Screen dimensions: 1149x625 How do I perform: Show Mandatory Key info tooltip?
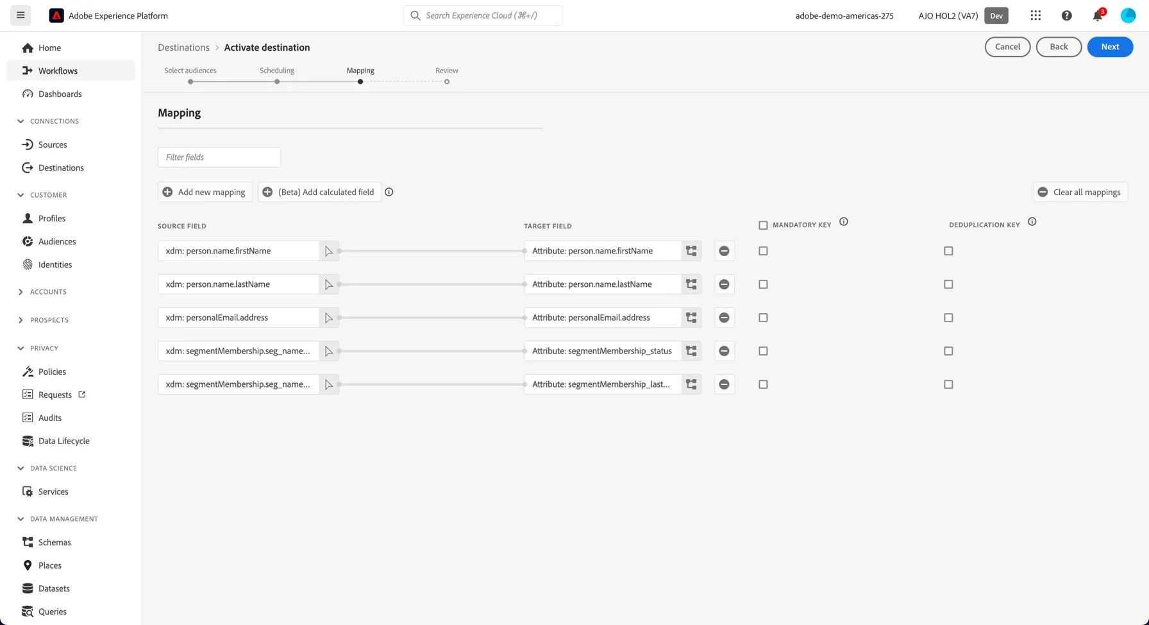844,222
